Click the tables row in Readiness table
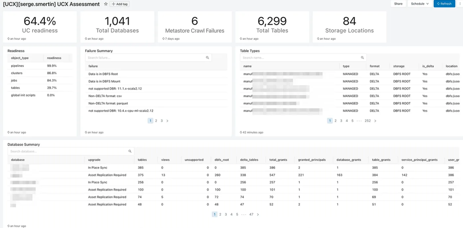463x228 pixels. (40, 88)
